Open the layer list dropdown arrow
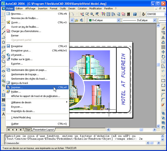Image resolution: width=167 pixels, height=151 pixels. pos(72,20)
